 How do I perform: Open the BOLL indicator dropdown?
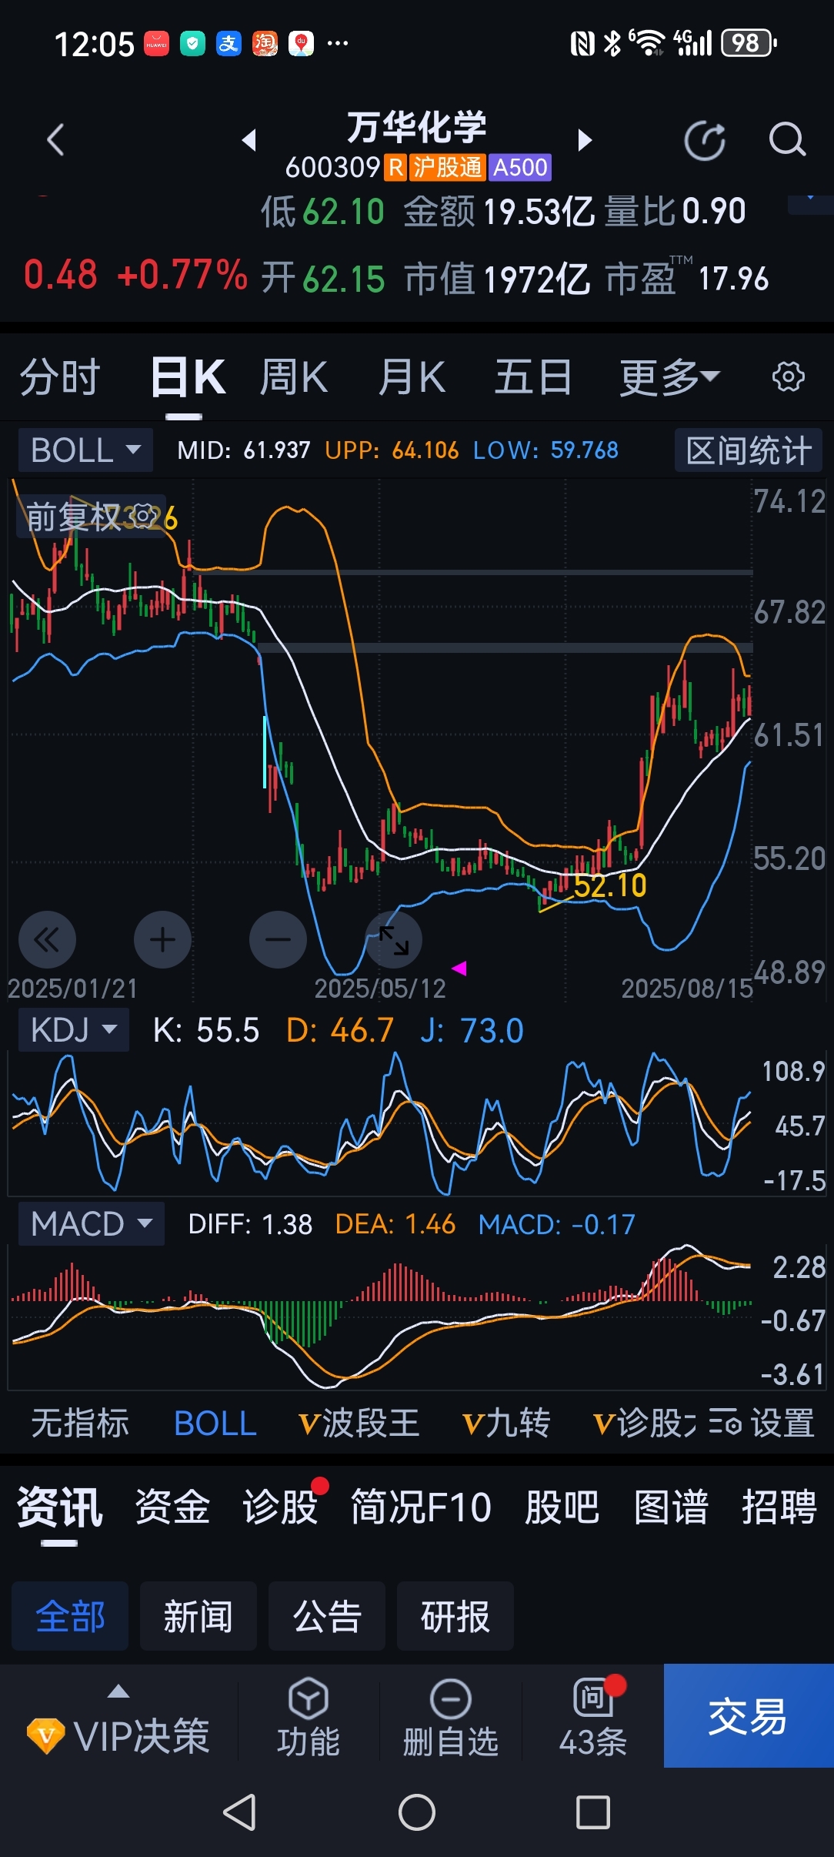pyautogui.click(x=85, y=450)
